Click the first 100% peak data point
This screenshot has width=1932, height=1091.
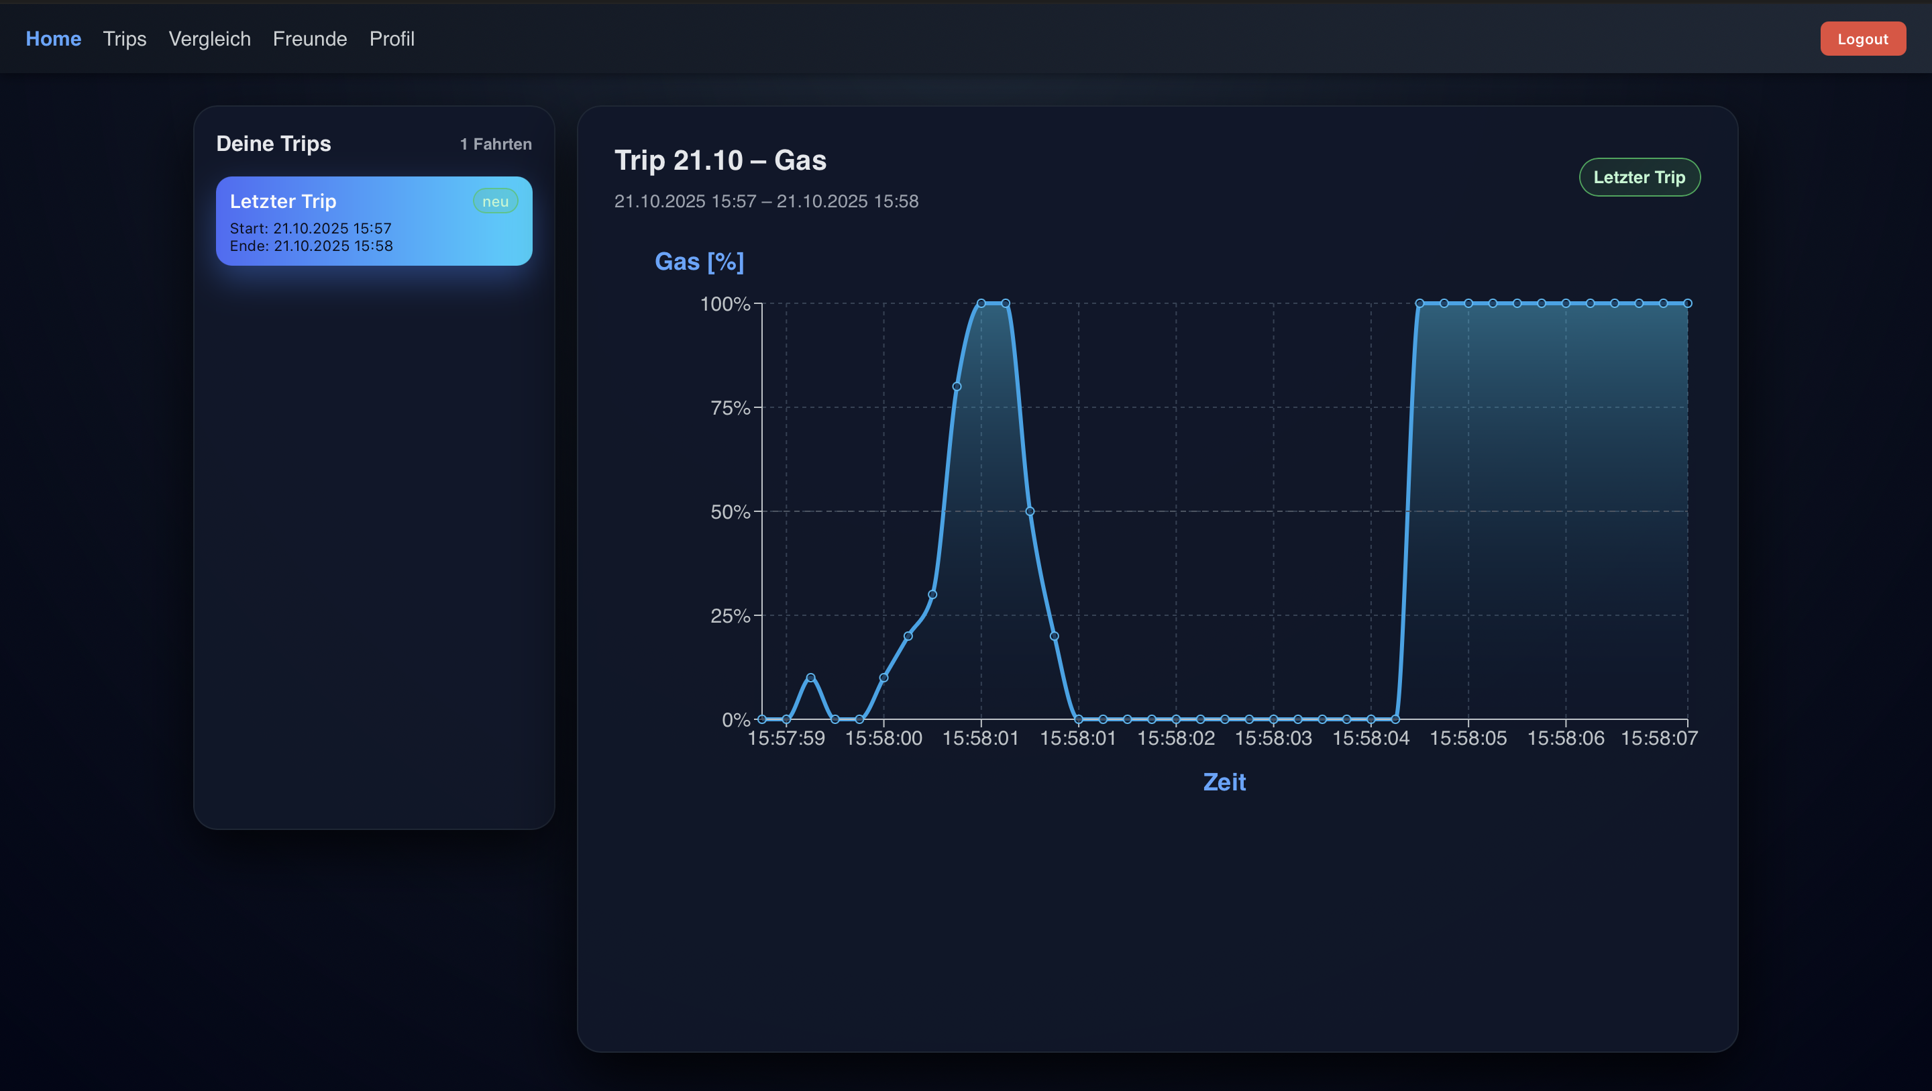(x=980, y=303)
